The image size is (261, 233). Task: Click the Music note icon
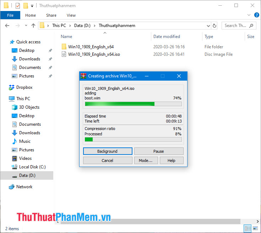click(x=15, y=141)
